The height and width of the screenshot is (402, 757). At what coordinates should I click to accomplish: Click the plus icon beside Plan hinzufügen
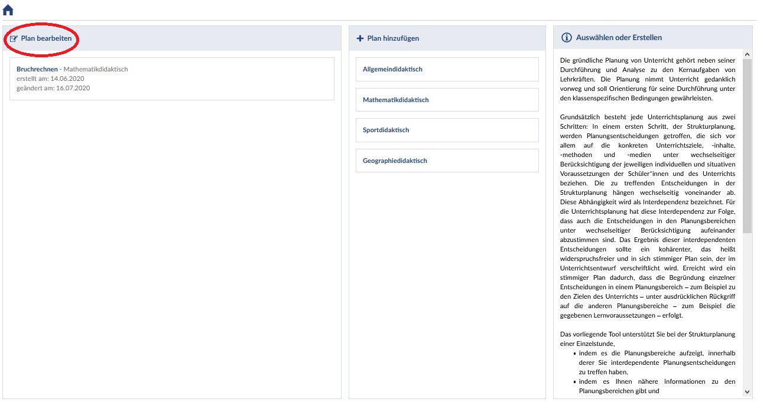coord(360,38)
